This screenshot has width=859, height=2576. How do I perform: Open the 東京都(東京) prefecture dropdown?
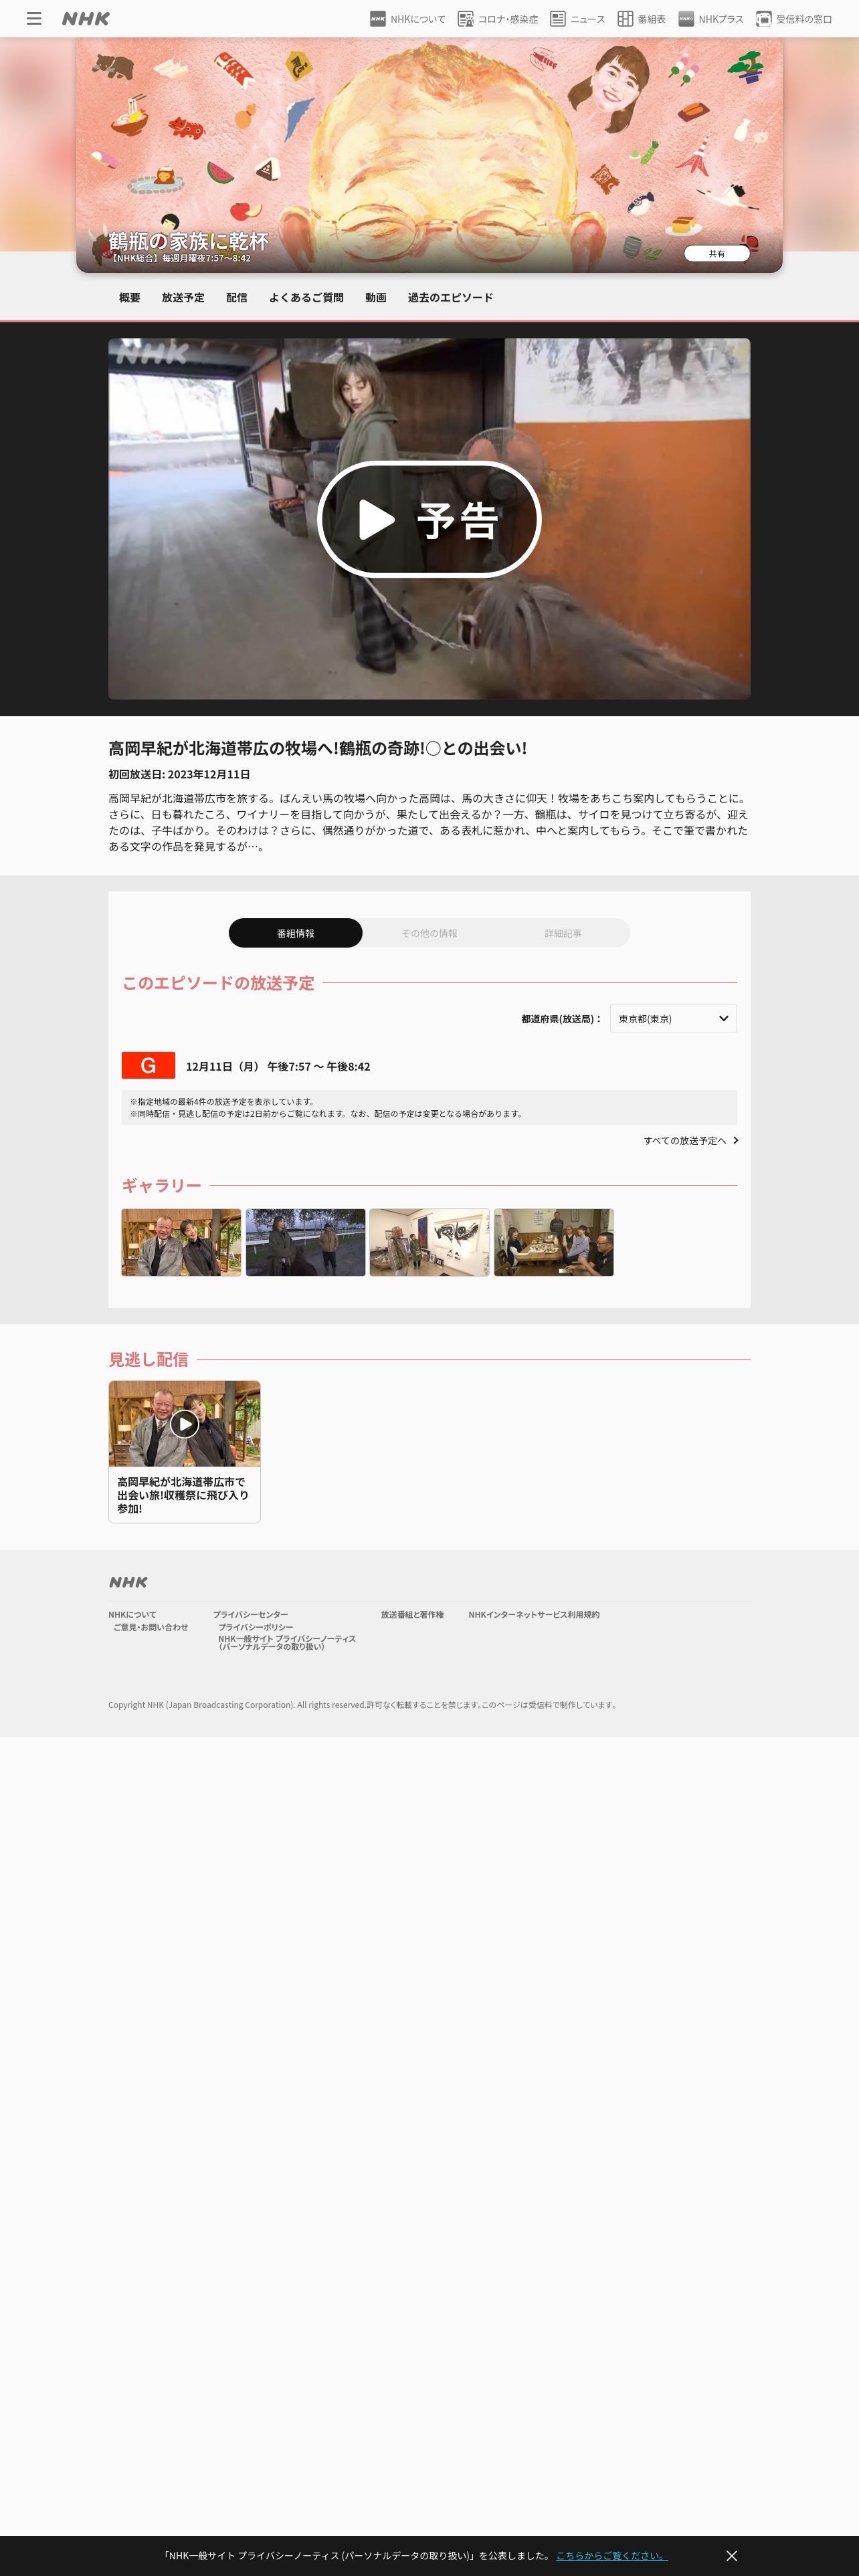(x=673, y=1019)
